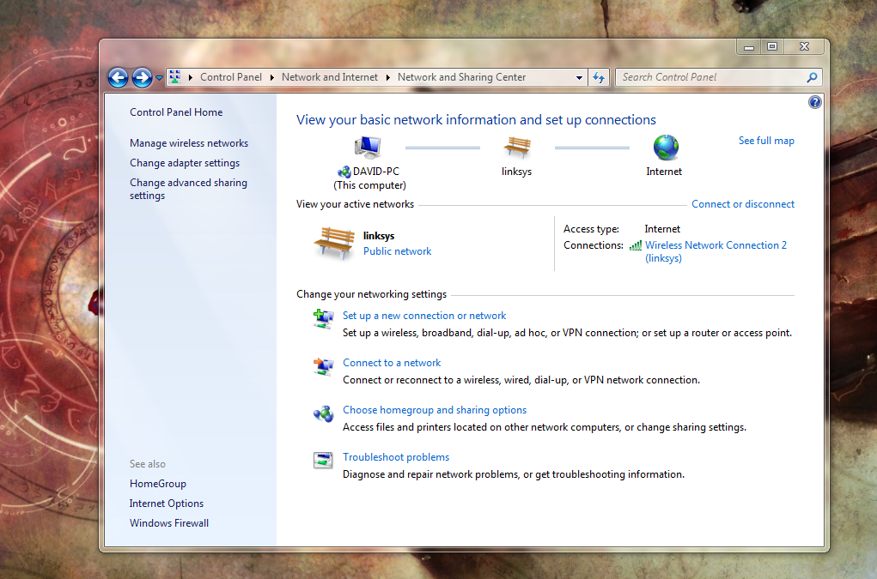Viewport: 877px width, 579px height.
Task: Click the linksys bench icon in network map
Action: [517, 147]
